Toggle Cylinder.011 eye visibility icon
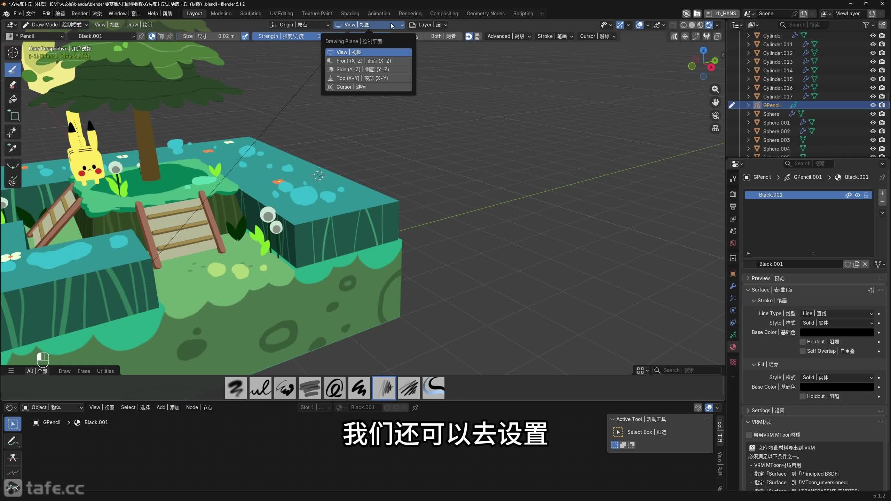This screenshot has height=501, width=891. (x=873, y=44)
